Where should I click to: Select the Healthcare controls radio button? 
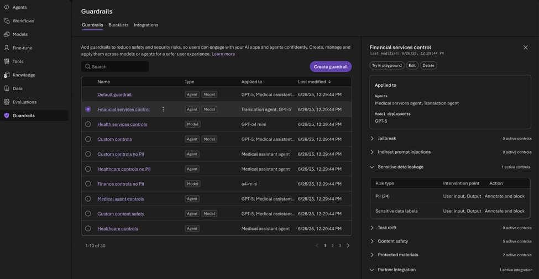(88, 229)
